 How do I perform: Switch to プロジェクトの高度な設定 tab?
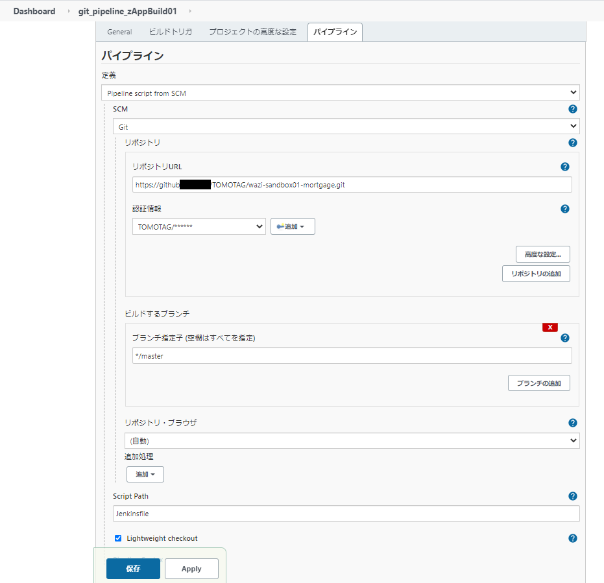click(x=253, y=32)
